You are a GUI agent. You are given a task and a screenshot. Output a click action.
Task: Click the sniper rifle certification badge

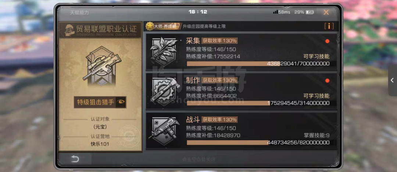100,66
